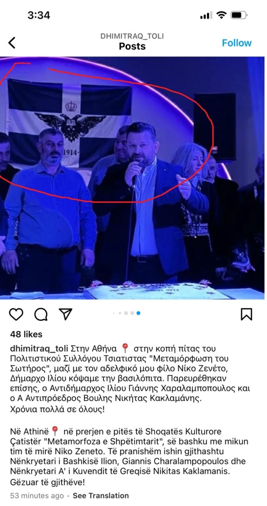View the 48 likes list
Viewport: 267px width, 506px height.
[26, 335]
